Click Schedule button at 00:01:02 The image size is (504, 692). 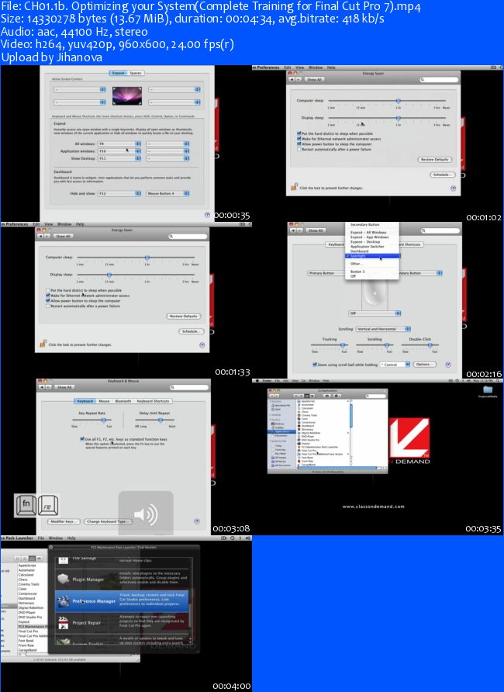[x=441, y=175]
